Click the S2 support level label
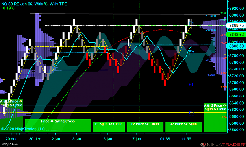The width and height of the screenshot is (246, 147). (191, 114)
